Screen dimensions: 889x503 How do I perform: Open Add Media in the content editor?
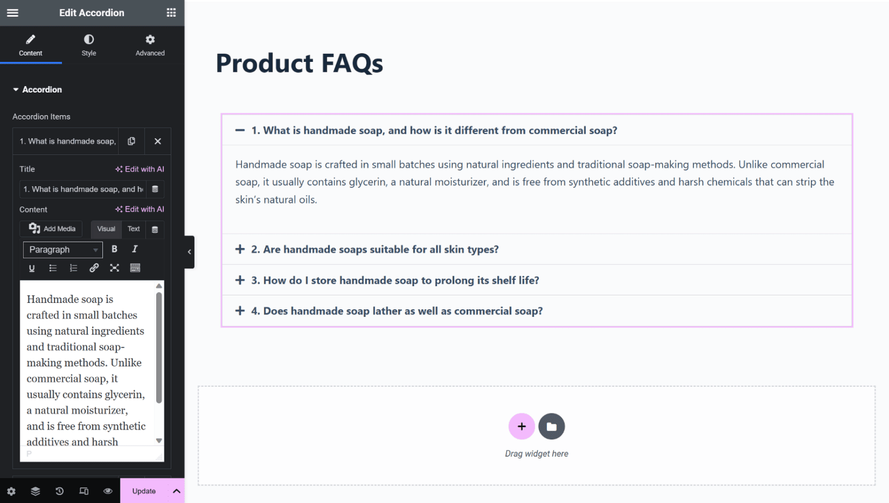click(x=51, y=228)
